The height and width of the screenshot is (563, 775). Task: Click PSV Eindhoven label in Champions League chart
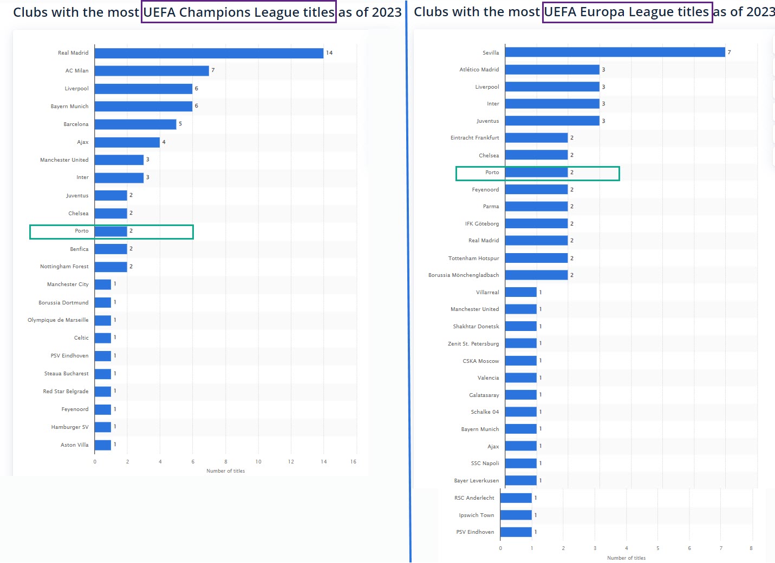click(70, 356)
